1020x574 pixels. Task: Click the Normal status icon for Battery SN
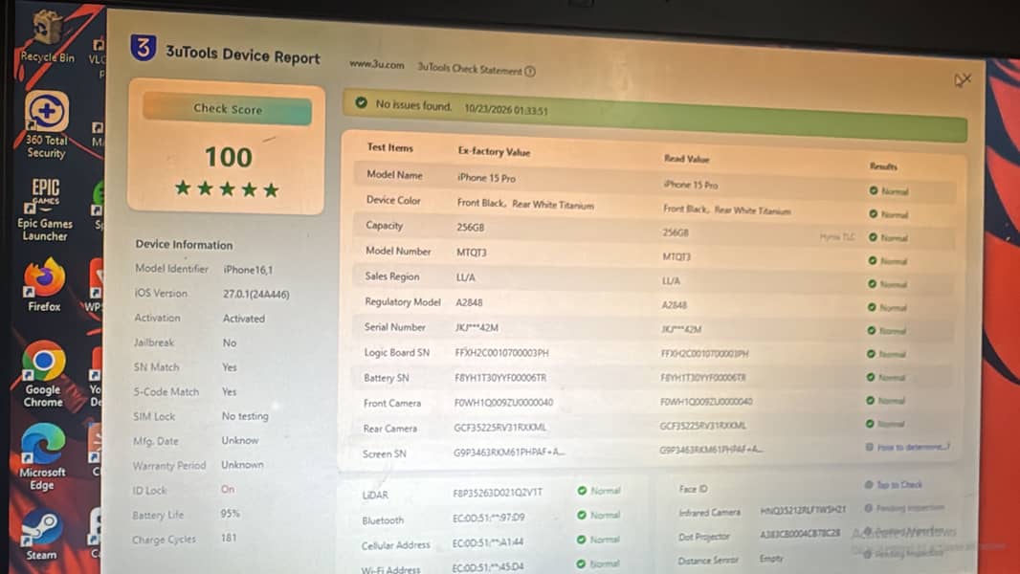point(871,377)
